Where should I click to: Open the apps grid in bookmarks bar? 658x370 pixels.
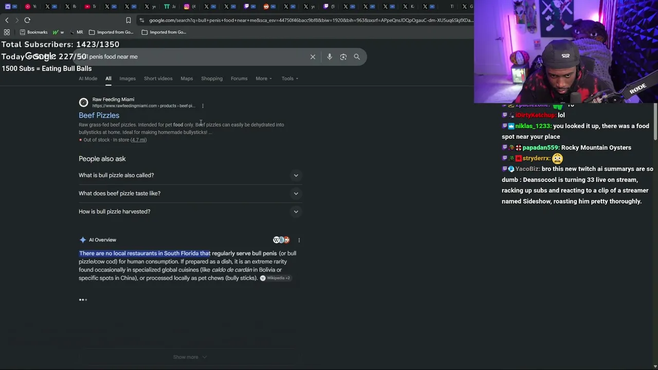pyautogui.click(x=7, y=32)
